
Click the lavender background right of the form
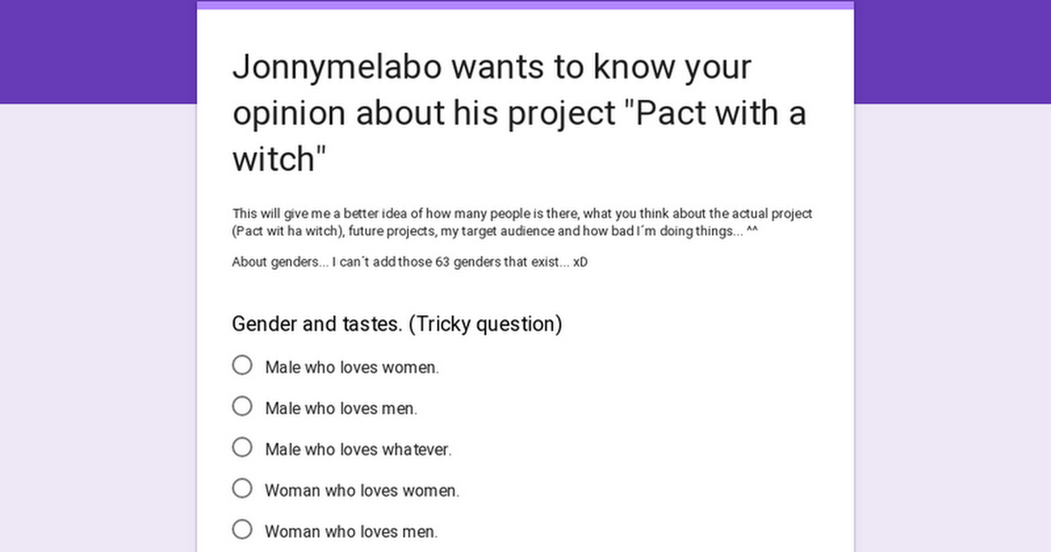[x=952, y=328]
